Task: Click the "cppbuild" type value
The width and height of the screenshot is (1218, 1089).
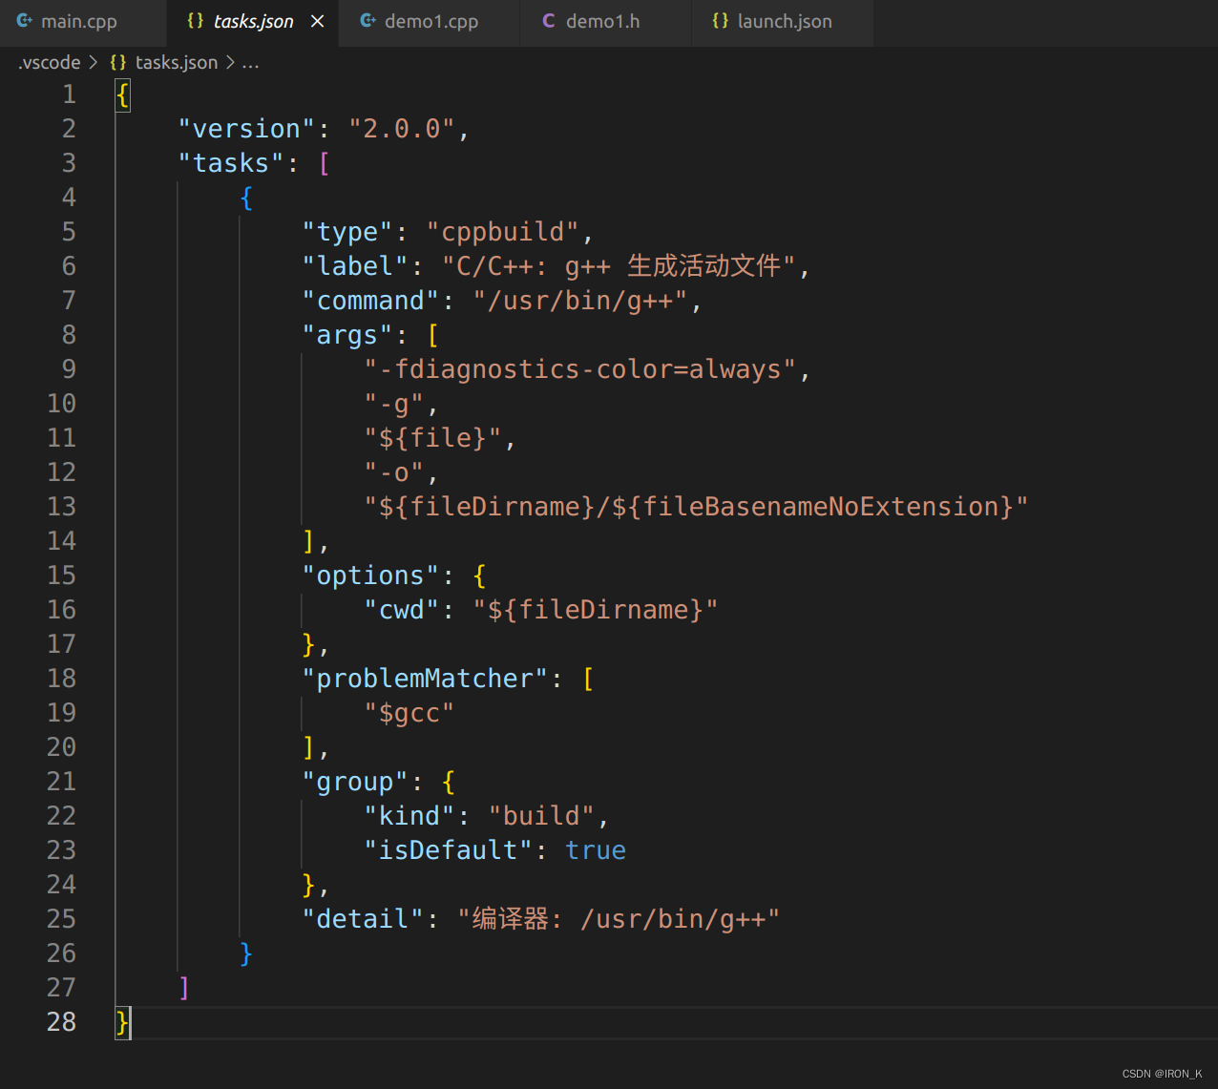Action: point(503,232)
